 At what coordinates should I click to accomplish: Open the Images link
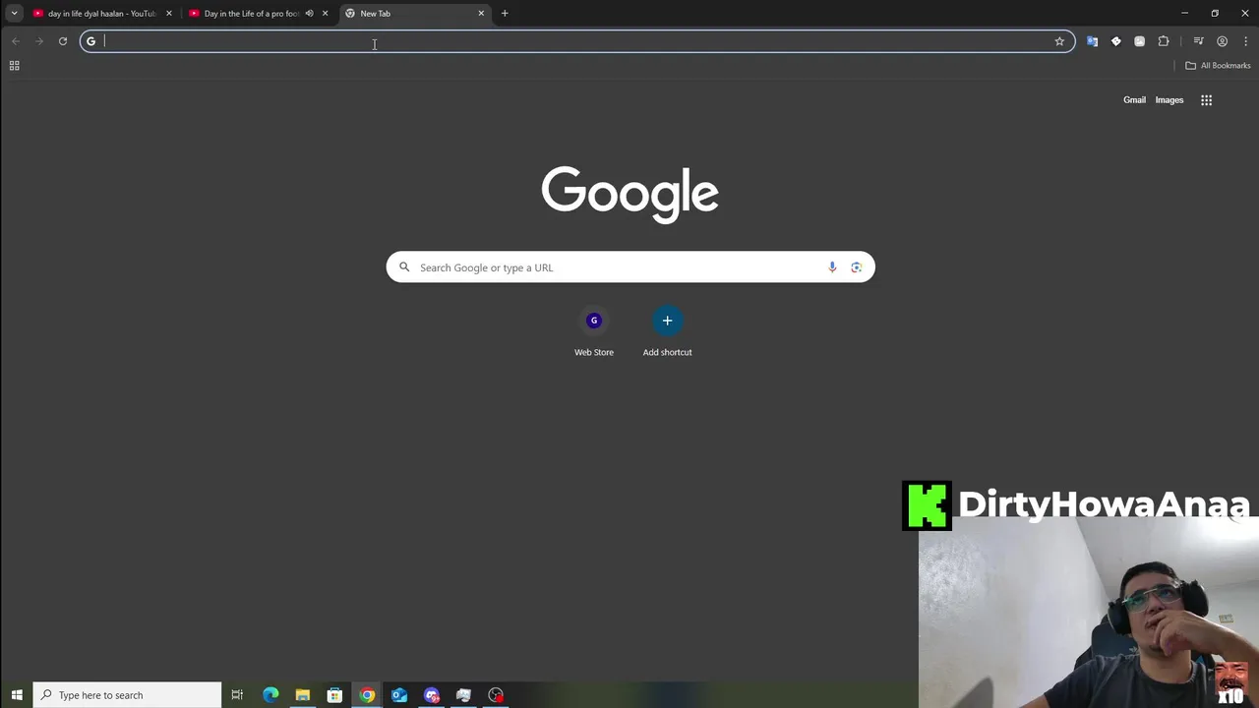click(1169, 100)
